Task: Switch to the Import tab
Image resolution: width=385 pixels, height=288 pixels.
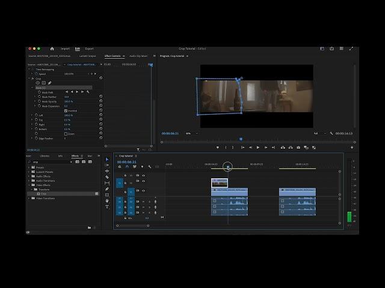Action: point(65,49)
